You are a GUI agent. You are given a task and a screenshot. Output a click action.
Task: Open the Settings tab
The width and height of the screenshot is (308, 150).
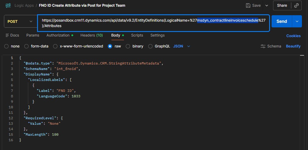pos(158,35)
